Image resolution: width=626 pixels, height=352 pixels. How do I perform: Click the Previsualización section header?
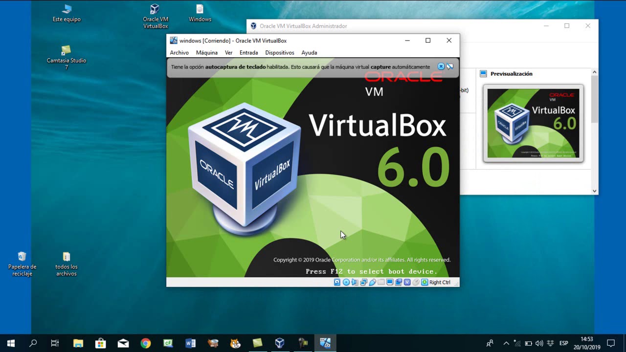(512, 74)
